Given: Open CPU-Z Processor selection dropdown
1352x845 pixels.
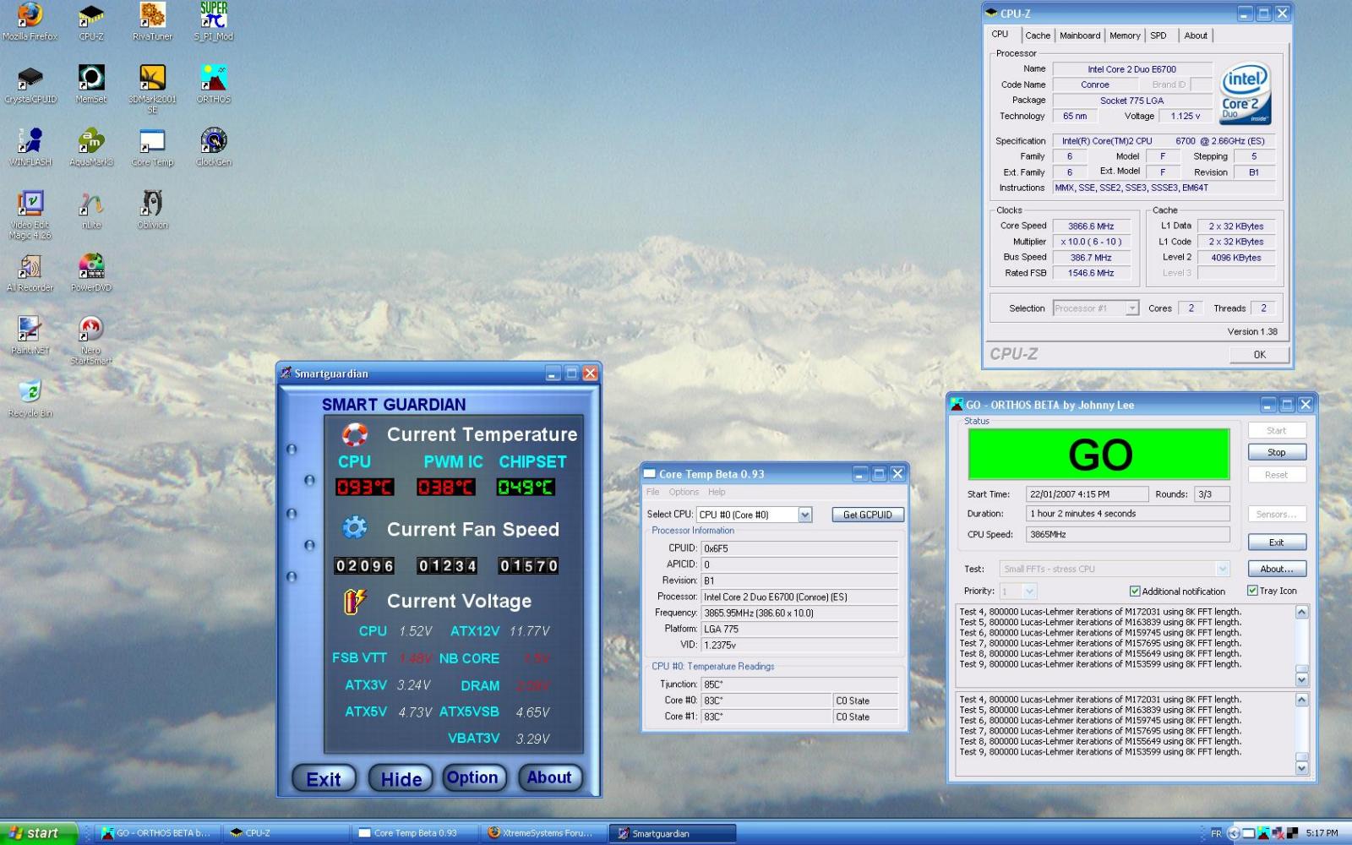Looking at the screenshot, I should pyautogui.click(x=1132, y=308).
